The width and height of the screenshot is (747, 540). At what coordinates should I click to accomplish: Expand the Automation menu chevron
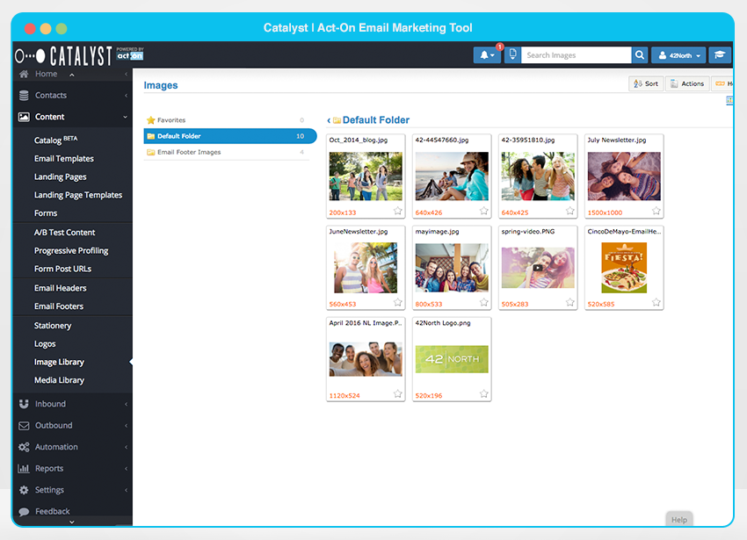point(126,447)
